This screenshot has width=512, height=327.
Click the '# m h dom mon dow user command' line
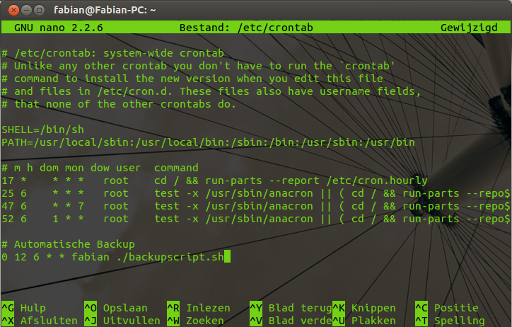[x=100, y=168]
